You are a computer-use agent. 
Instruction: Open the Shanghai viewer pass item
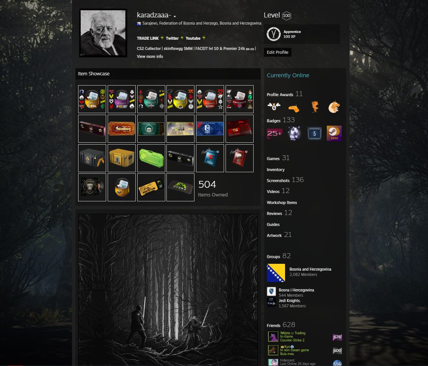[x=121, y=129]
